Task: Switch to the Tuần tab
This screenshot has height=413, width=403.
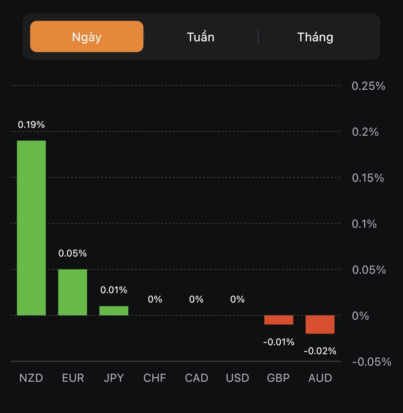Action: point(201,37)
